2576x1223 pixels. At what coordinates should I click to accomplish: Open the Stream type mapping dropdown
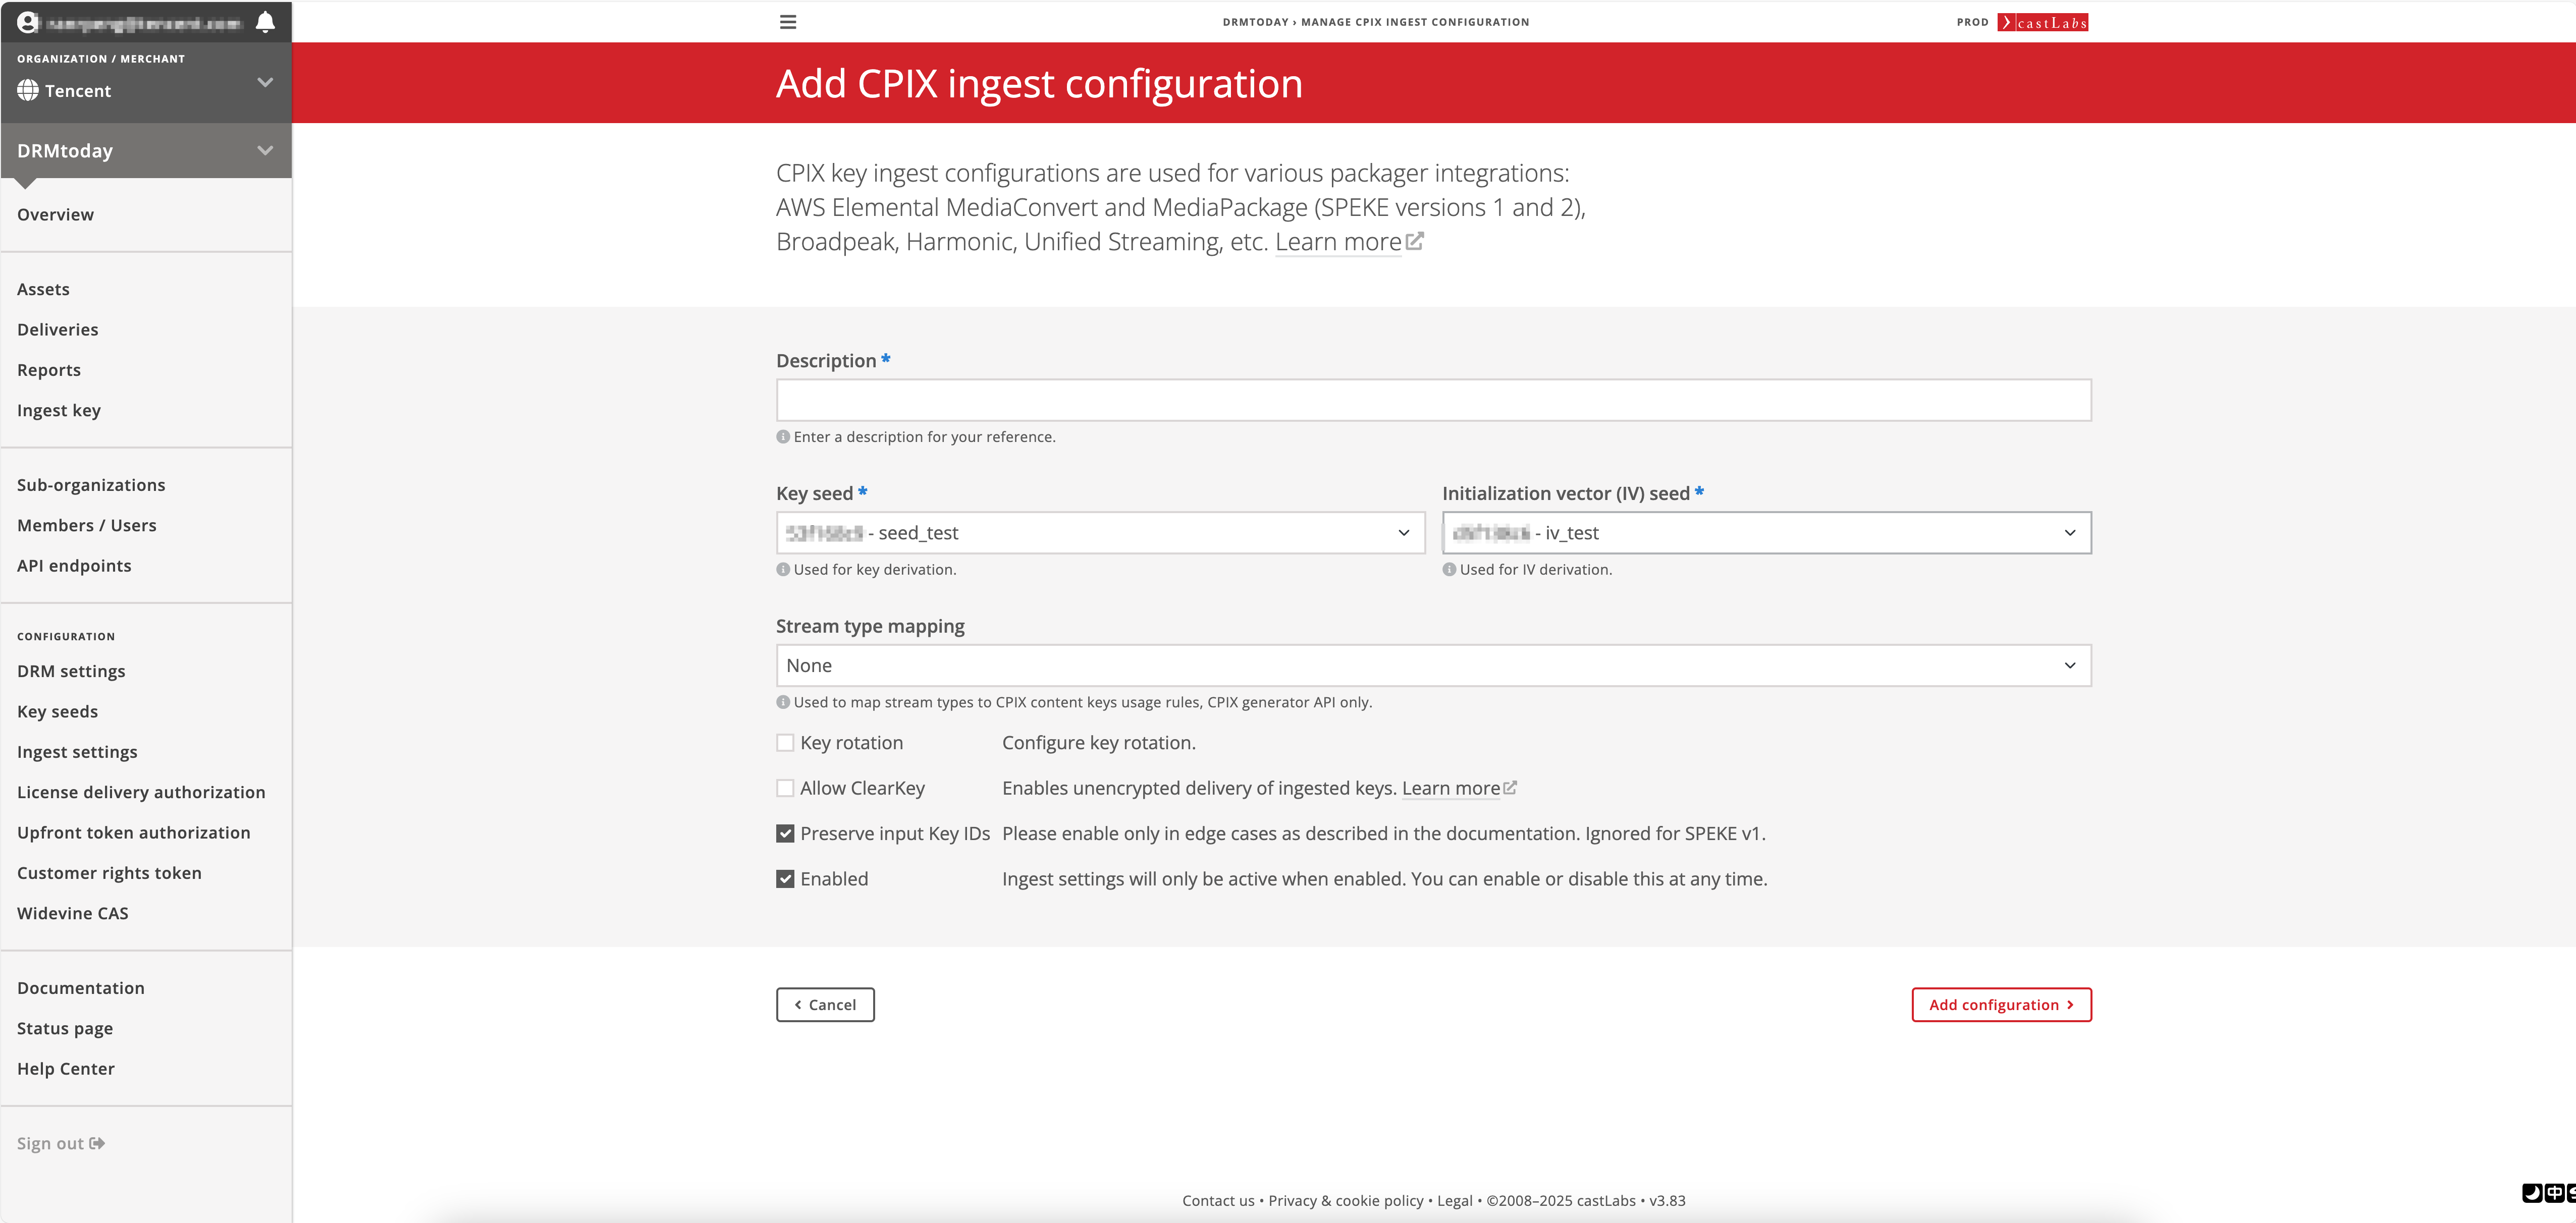[x=1433, y=666]
